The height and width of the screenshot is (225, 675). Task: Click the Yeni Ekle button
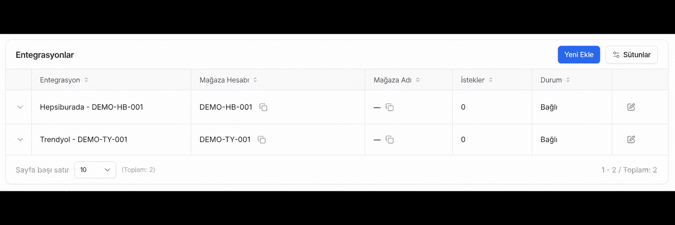[579, 55]
